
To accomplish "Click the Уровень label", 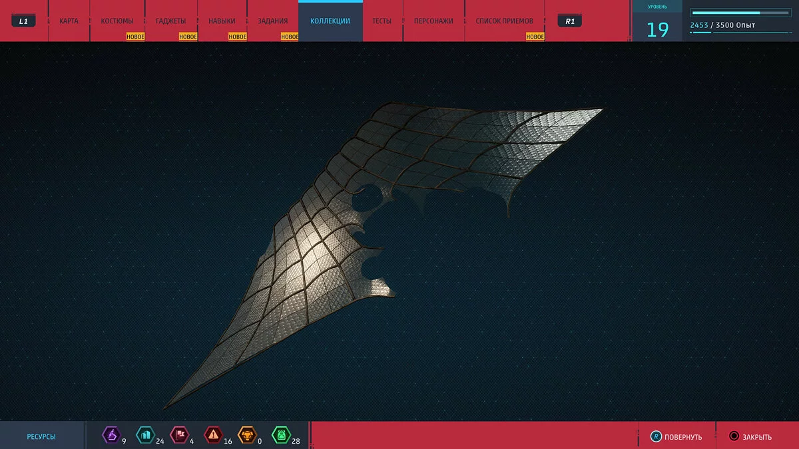I will click(657, 7).
